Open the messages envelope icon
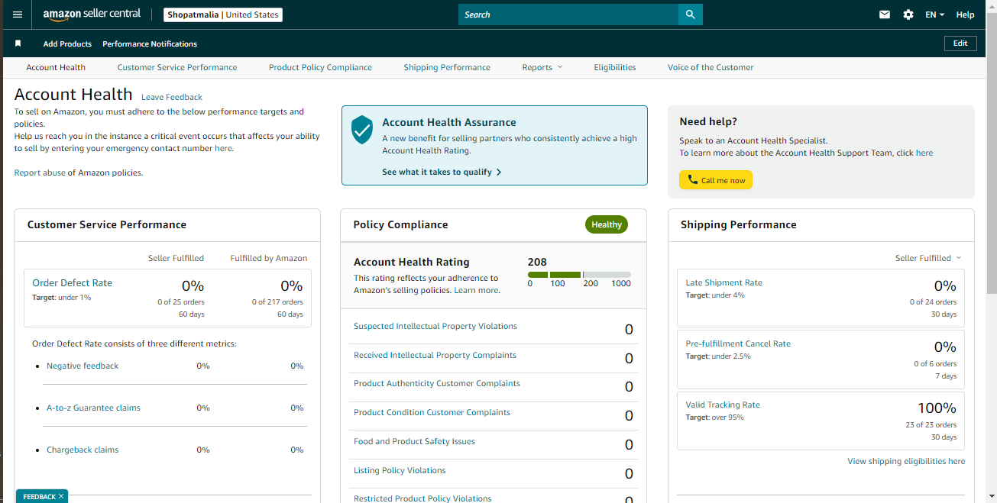 point(885,15)
